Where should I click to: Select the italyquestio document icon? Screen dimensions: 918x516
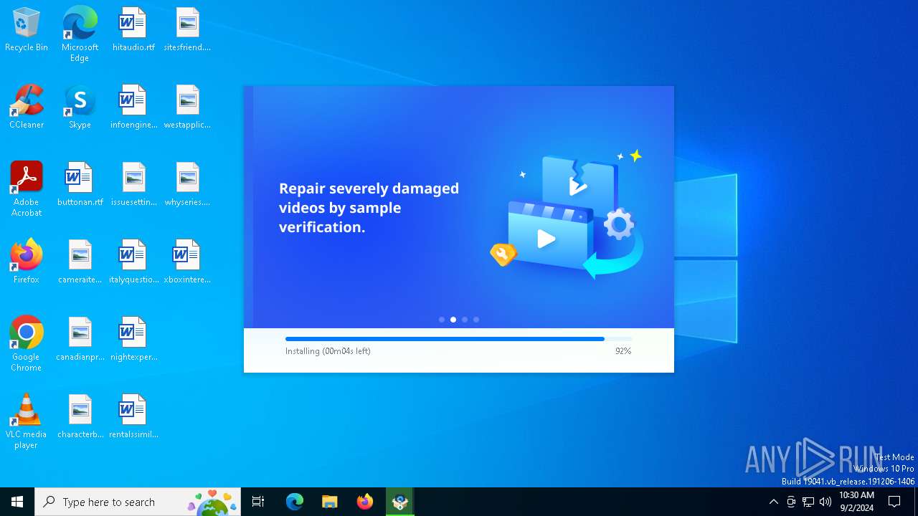pyautogui.click(x=133, y=262)
